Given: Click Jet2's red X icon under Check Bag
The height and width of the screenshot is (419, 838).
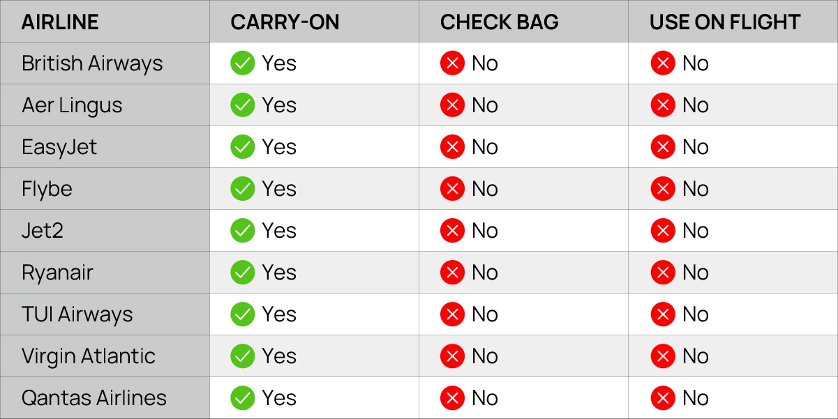Looking at the screenshot, I should click(452, 231).
